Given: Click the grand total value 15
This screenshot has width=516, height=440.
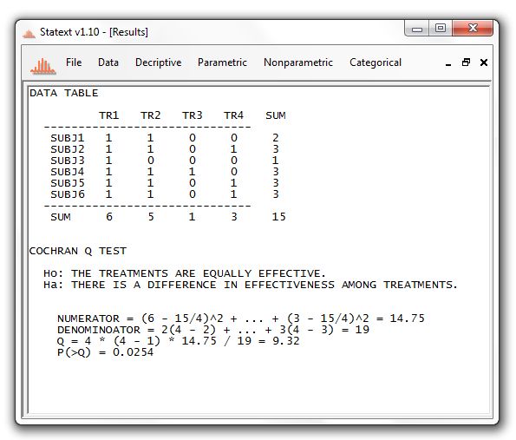Looking at the screenshot, I should (x=278, y=217).
